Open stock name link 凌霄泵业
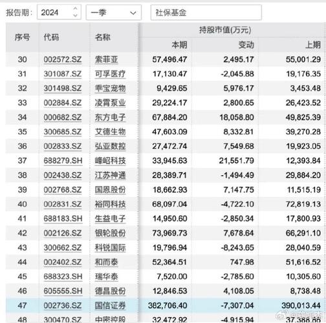The height and width of the screenshot is (323, 326). pos(110,103)
